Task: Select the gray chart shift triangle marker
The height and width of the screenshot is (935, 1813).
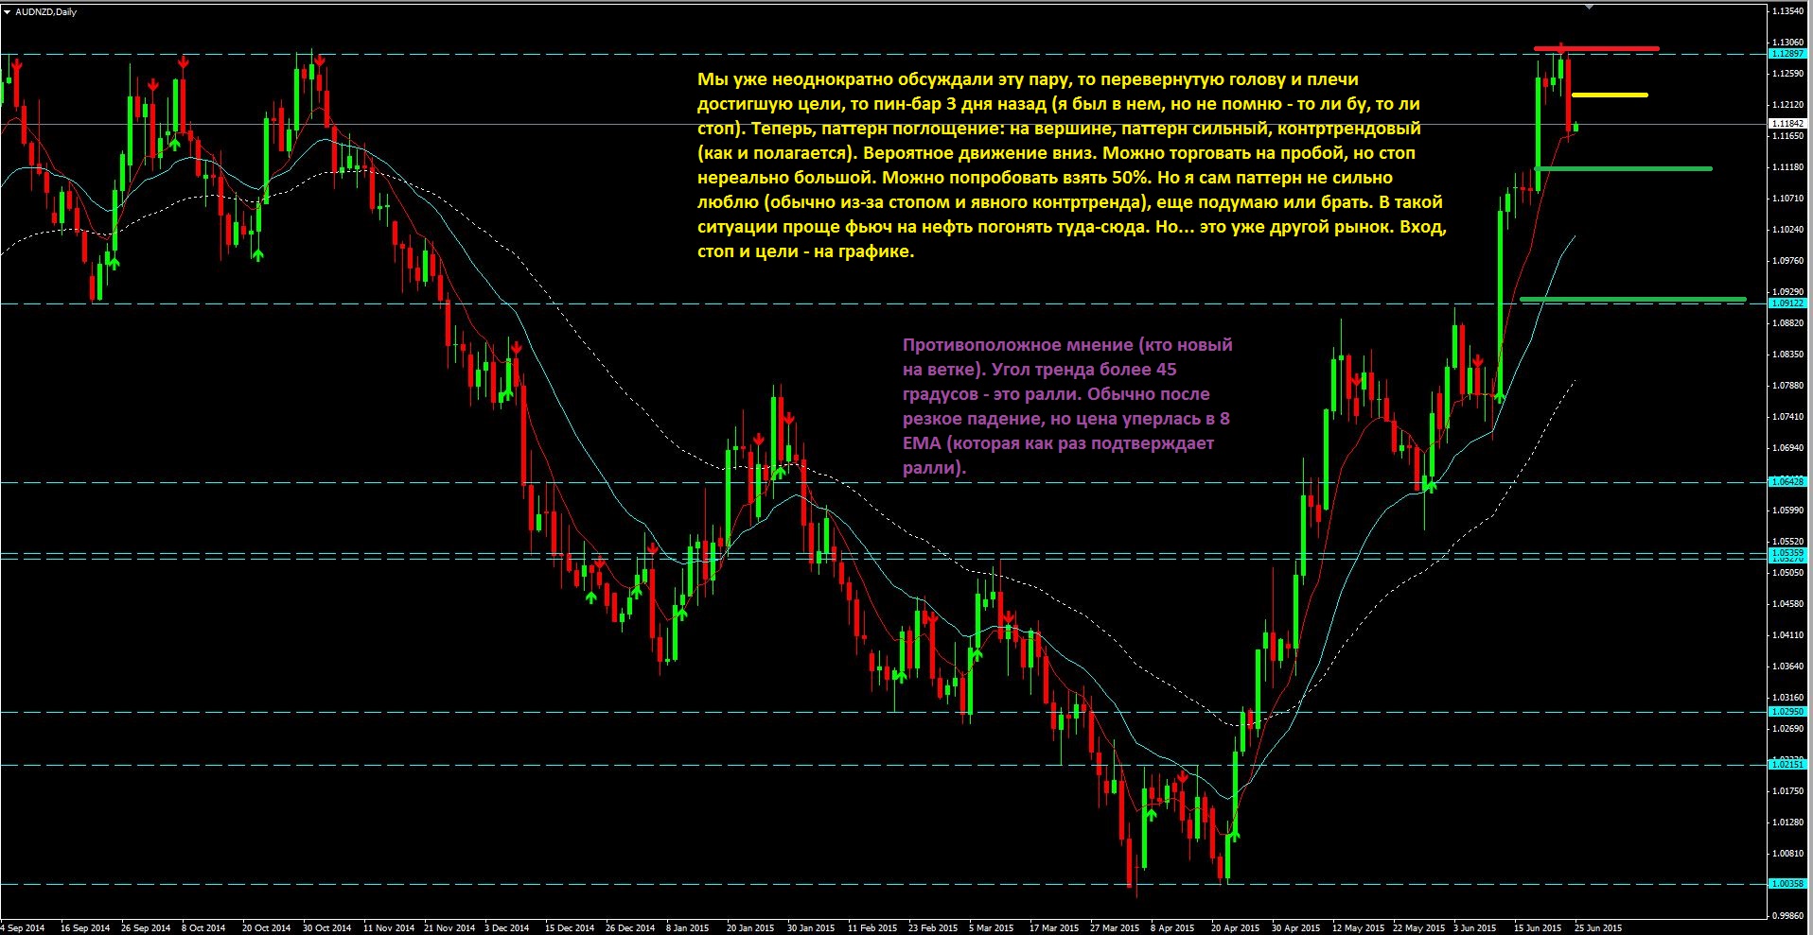Action: click(x=1589, y=6)
